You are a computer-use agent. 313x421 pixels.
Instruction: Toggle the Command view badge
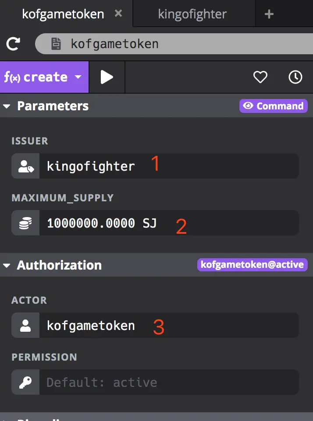(x=273, y=106)
